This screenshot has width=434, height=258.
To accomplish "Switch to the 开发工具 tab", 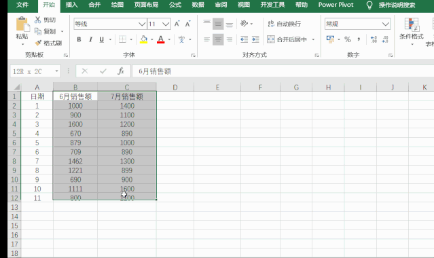I will tap(272, 5).
